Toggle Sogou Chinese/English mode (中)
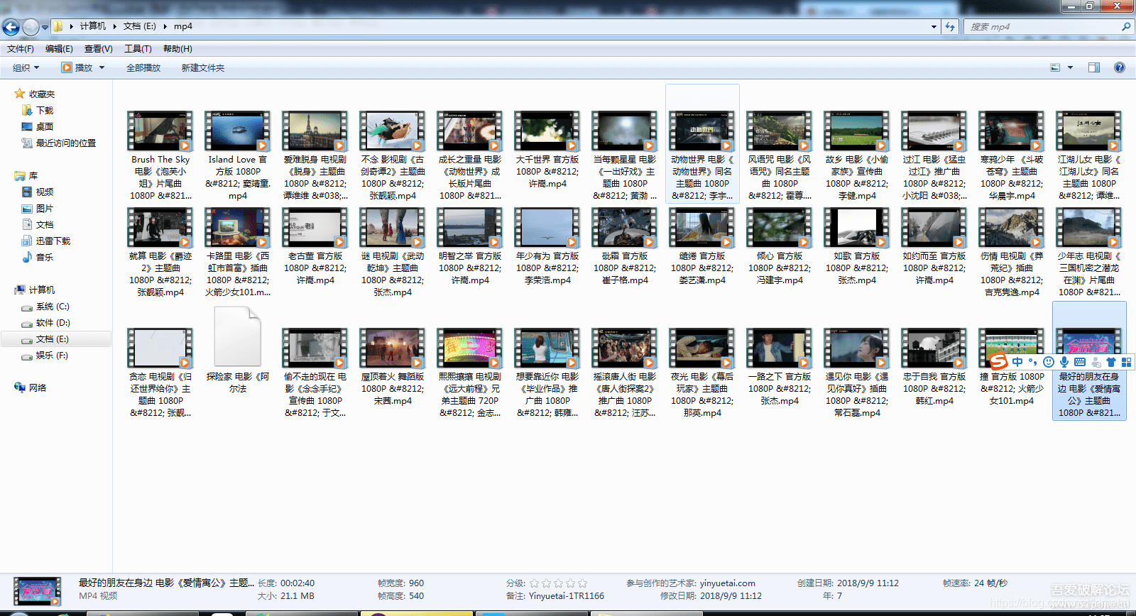 tap(1017, 362)
